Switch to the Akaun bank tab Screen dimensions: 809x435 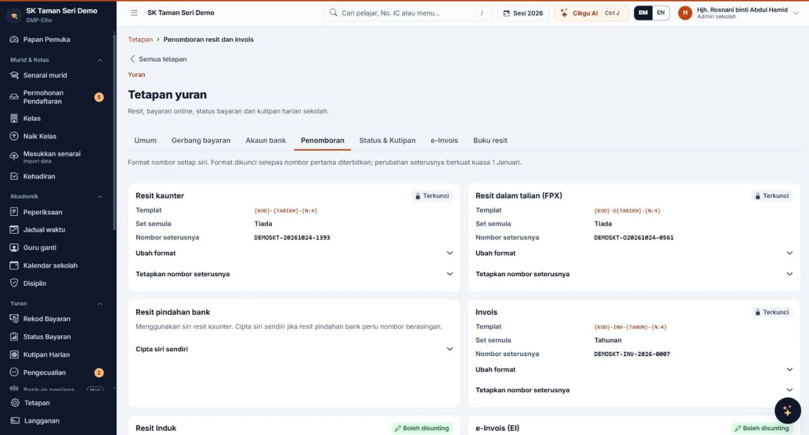266,140
